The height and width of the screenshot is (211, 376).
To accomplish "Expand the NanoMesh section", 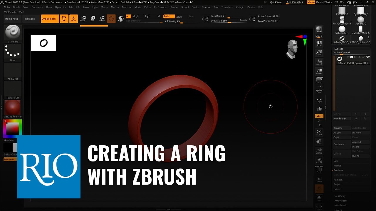I will [x=341, y=205].
